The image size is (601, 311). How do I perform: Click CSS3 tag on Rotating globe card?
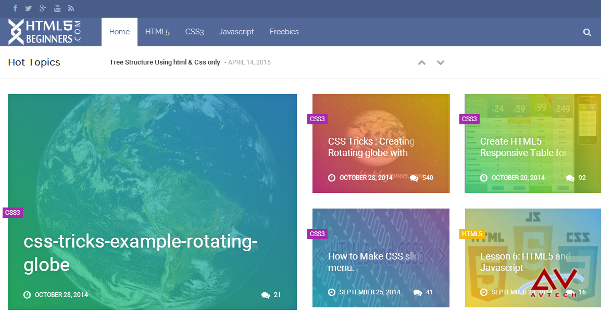[x=317, y=119]
